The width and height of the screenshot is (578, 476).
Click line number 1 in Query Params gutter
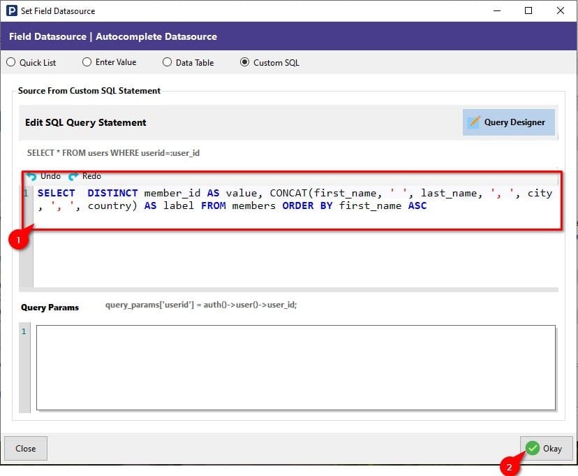(x=24, y=331)
